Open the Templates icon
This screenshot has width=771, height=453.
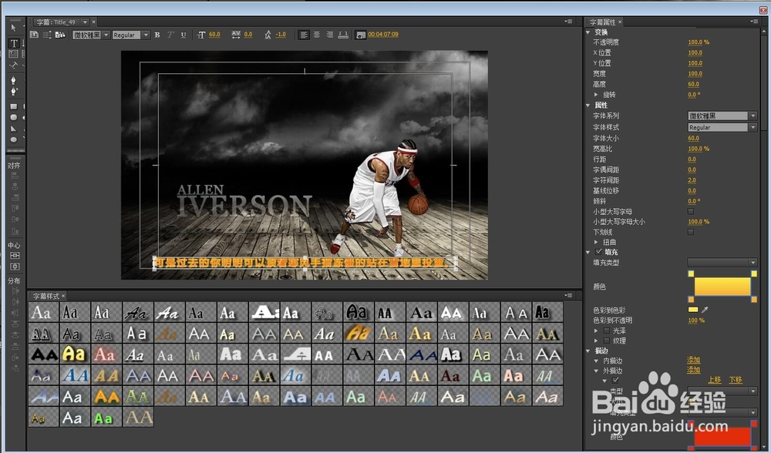pyautogui.click(x=60, y=35)
